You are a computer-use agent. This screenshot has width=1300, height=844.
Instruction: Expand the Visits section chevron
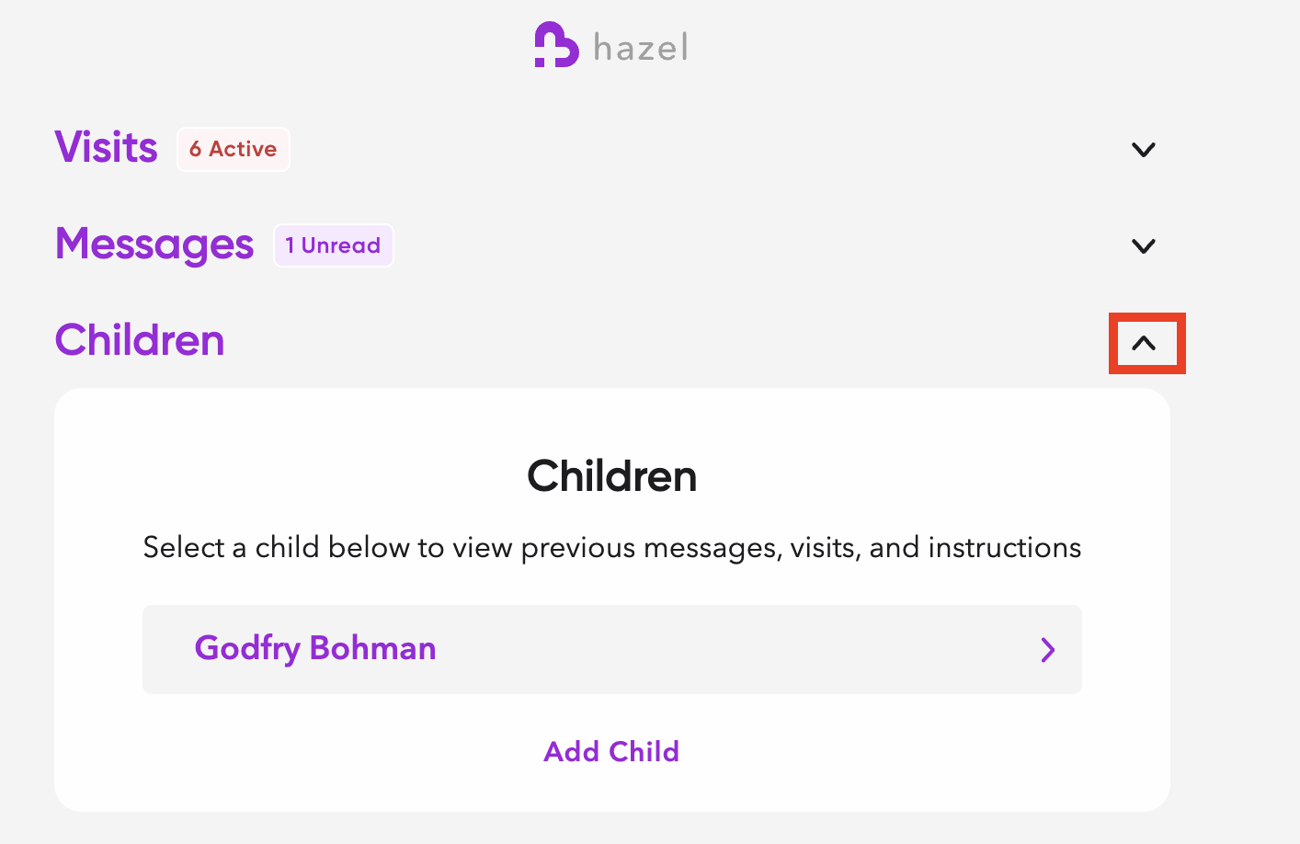1143,150
